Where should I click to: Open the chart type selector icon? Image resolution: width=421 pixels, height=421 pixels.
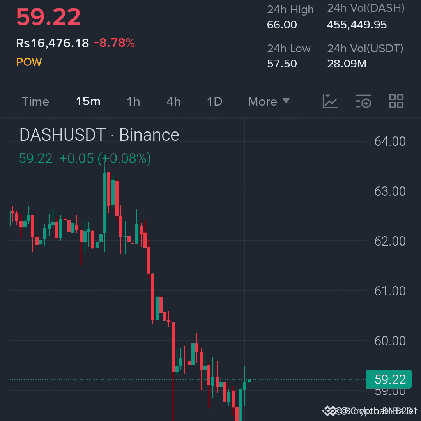(330, 101)
